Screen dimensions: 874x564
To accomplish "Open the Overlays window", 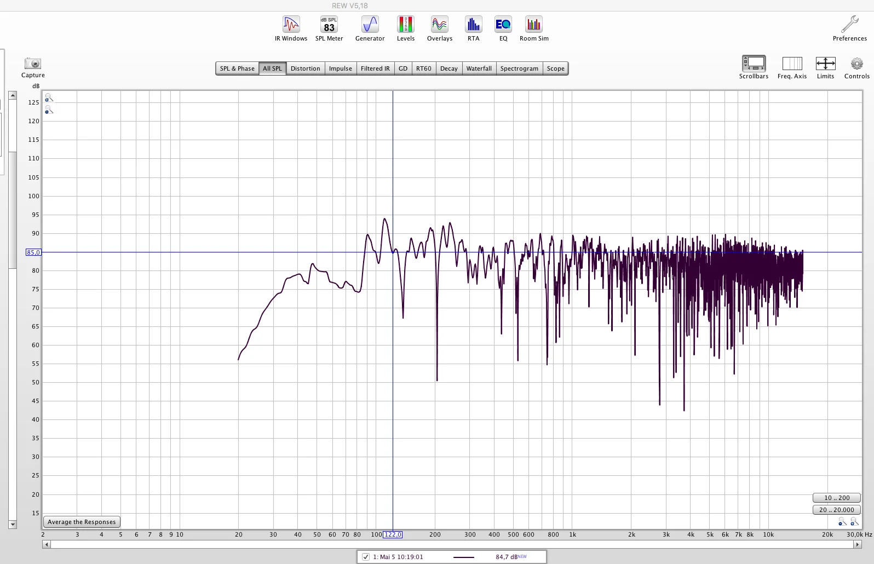I will (x=440, y=28).
